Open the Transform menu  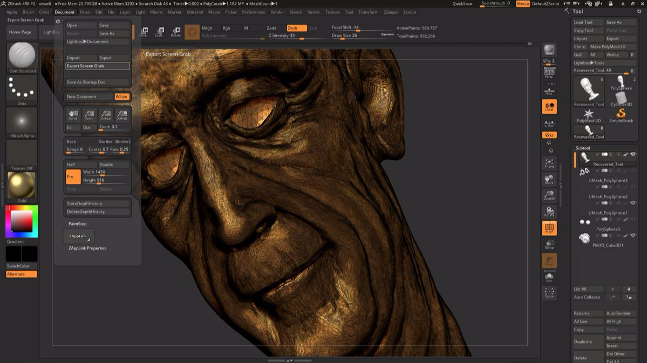pyautogui.click(x=368, y=12)
